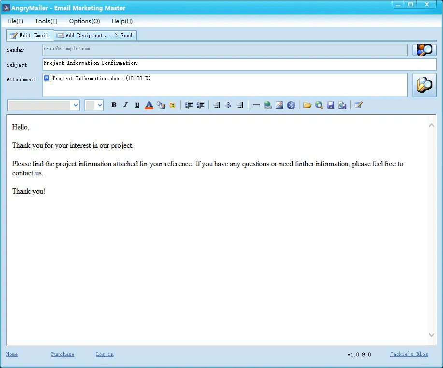Browse for an attachment with the folder-magnifier button
The height and width of the screenshot is (368, 443).
424,85
